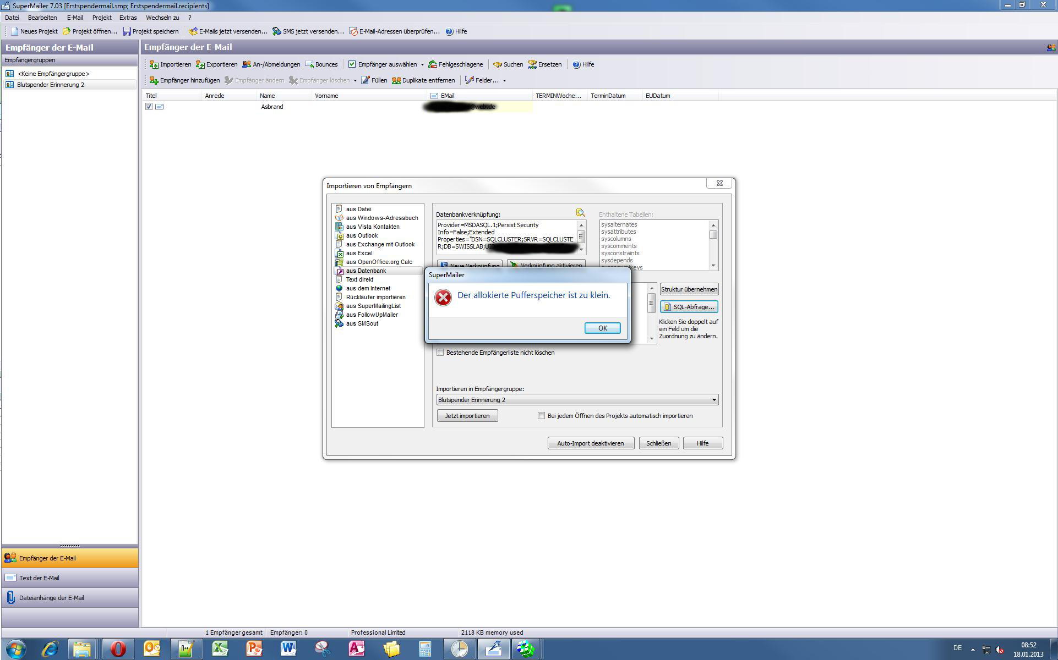Click Hilfe button in import dialog
The height and width of the screenshot is (660, 1058).
click(x=702, y=443)
